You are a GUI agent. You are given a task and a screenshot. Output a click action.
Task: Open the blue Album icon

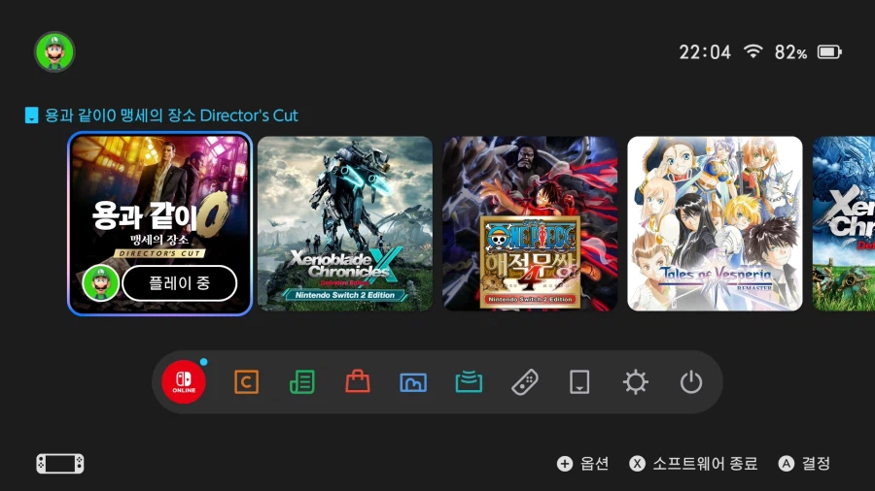413,382
